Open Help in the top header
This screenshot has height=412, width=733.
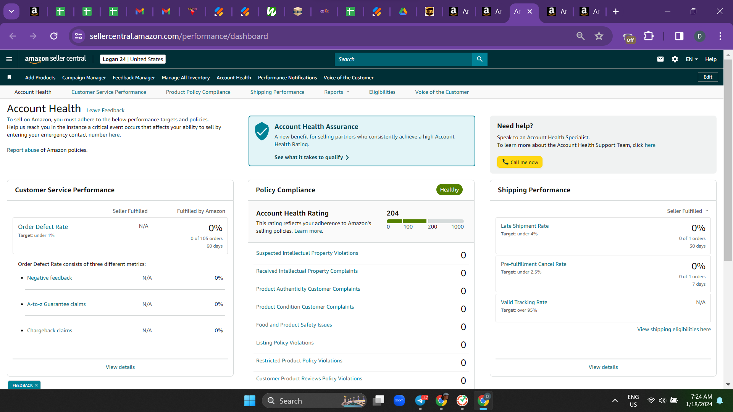pos(710,59)
